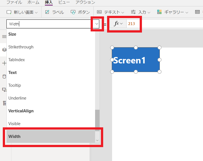Click the label's top-left resize handle
The image size is (203, 161).
[112, 48]
